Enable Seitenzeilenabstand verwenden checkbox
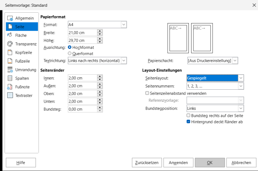The image size is (258, 171). (147, 93)
